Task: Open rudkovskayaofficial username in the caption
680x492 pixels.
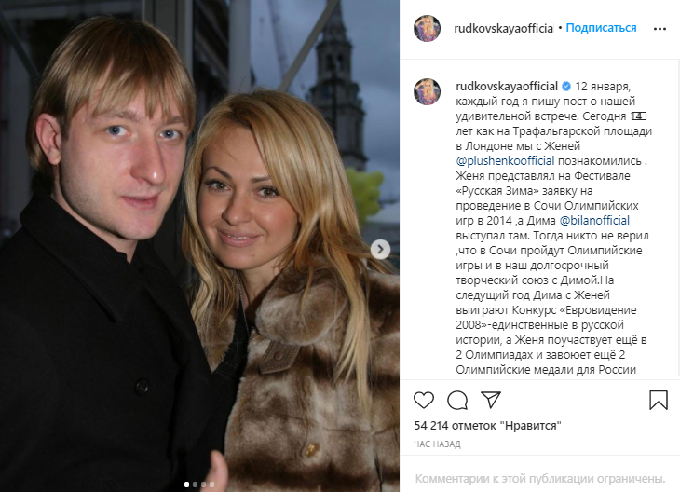Action: point(507,87)
